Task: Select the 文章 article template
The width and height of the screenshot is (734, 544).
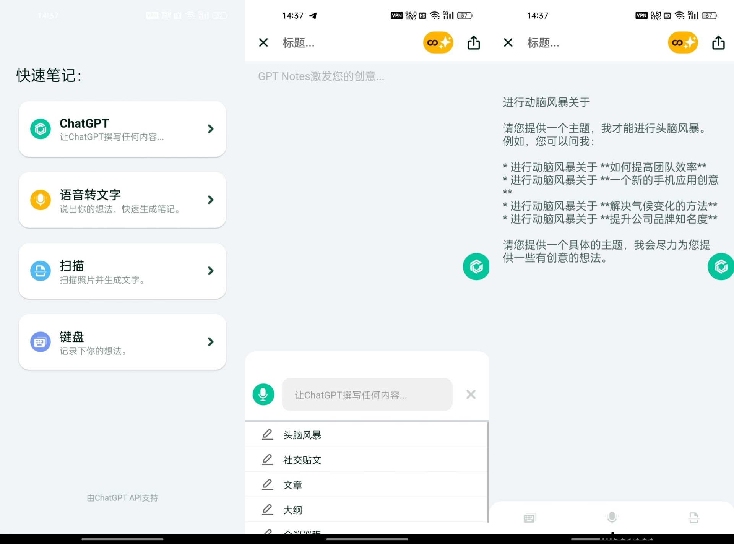Action: pyautogui.click(x=366, y=485)
